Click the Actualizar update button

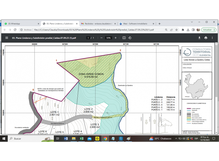point(209,30)
